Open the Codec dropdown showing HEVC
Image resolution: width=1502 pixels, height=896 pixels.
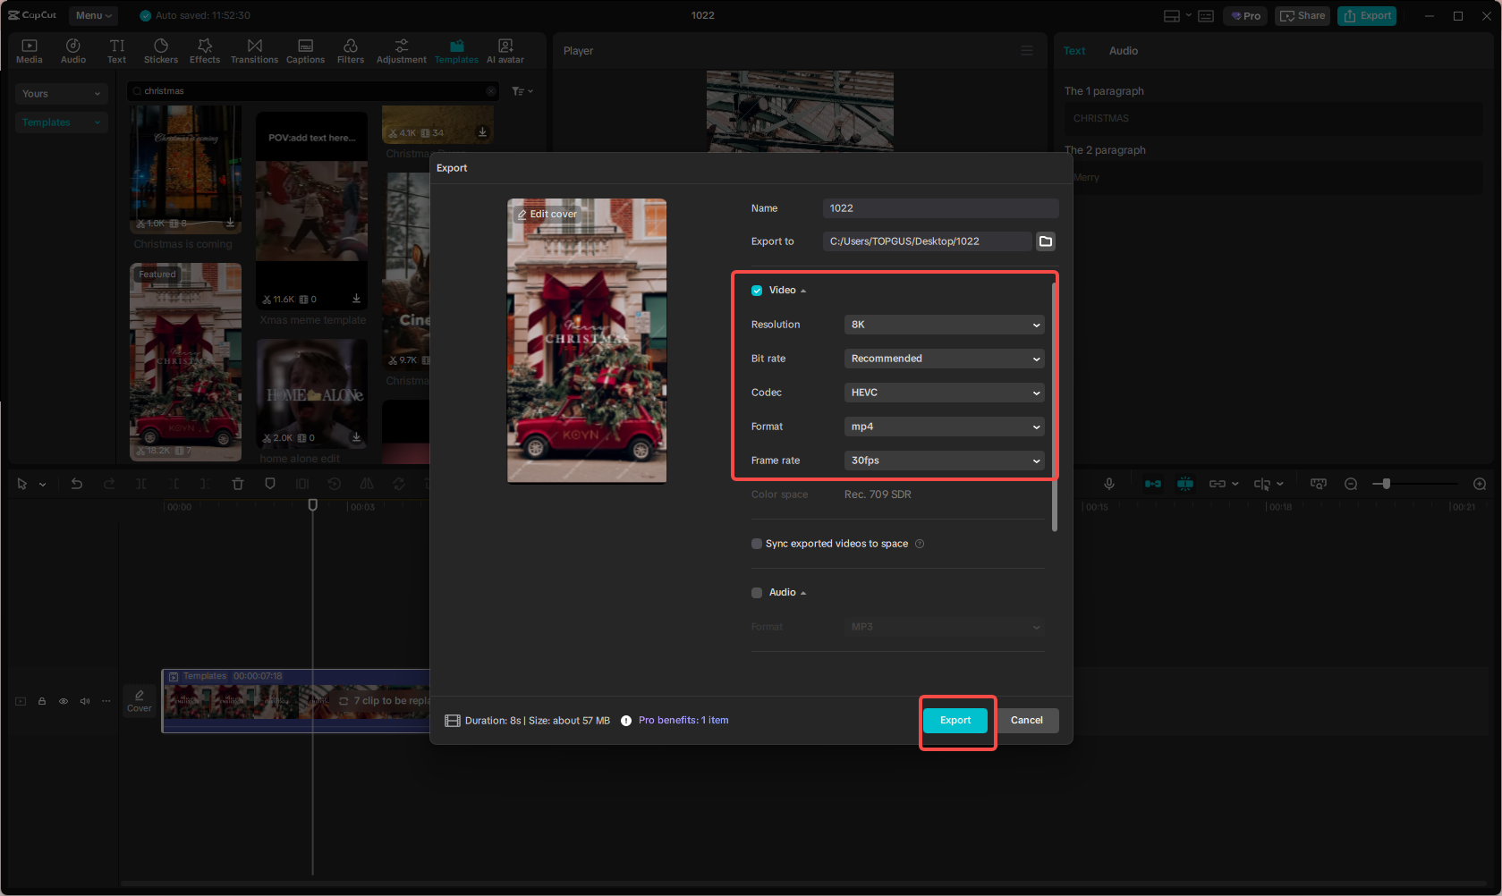coord(944,392)
